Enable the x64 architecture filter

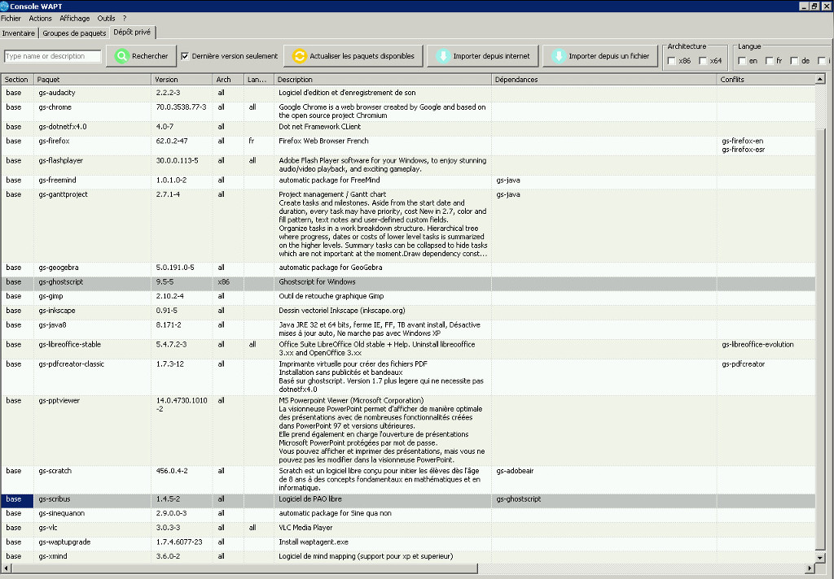(x=703, y=61)
